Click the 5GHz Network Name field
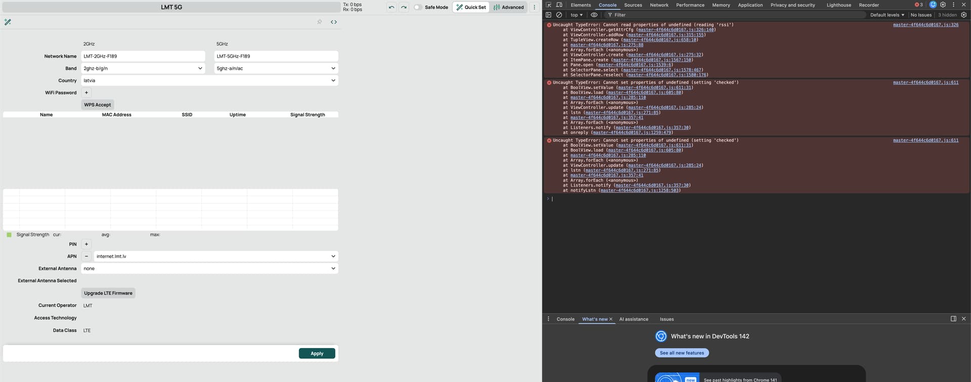 [276, 56]
